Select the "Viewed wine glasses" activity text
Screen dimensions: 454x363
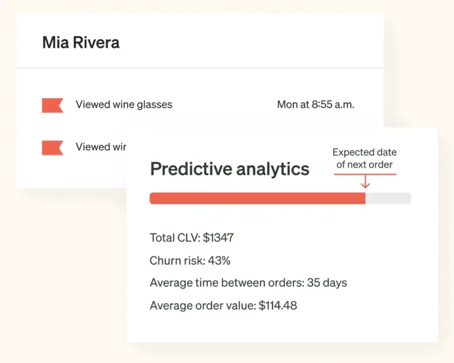click(x=124, y=105)
